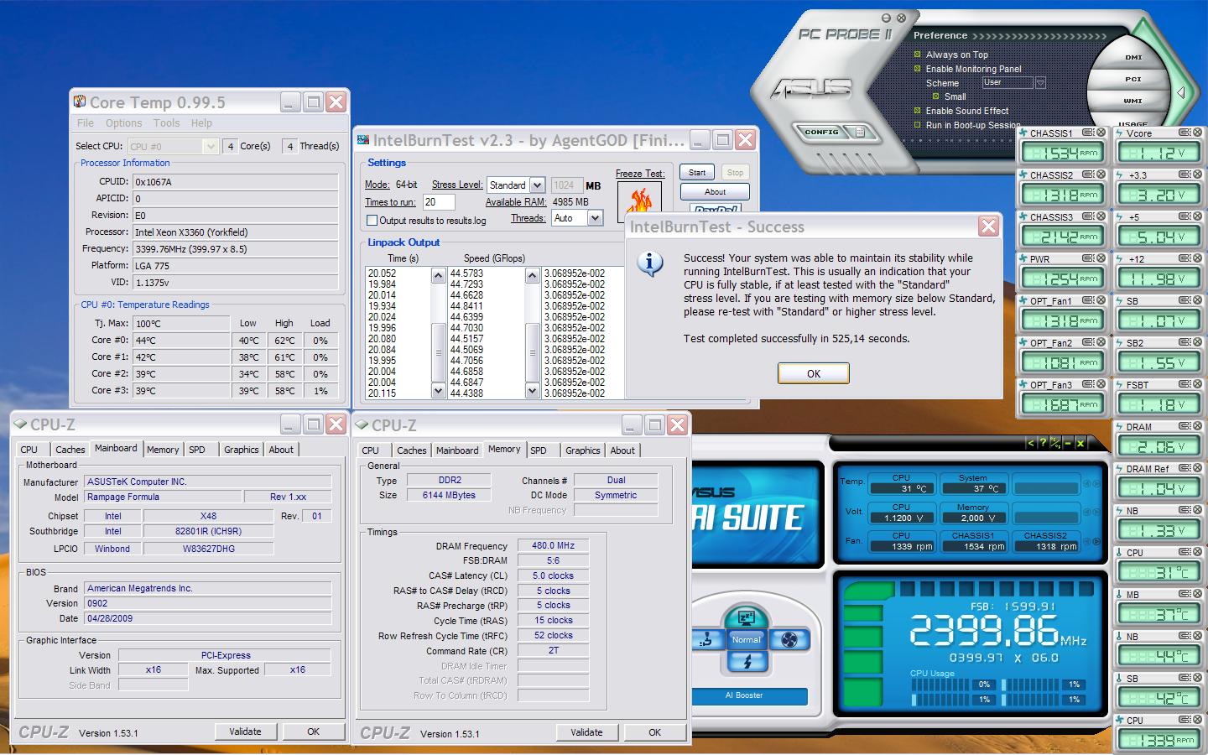Switch to Caches tab in left CPU-Z
The height and width of the screenshot is (755, 1208).
[x=70, y=450]
